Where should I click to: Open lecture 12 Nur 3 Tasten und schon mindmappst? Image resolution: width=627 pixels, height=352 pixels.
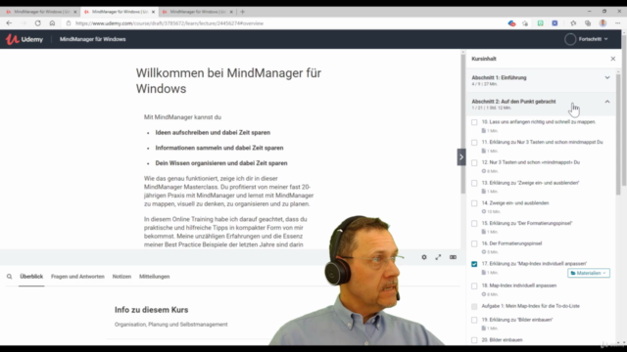[x=530, y=162]
